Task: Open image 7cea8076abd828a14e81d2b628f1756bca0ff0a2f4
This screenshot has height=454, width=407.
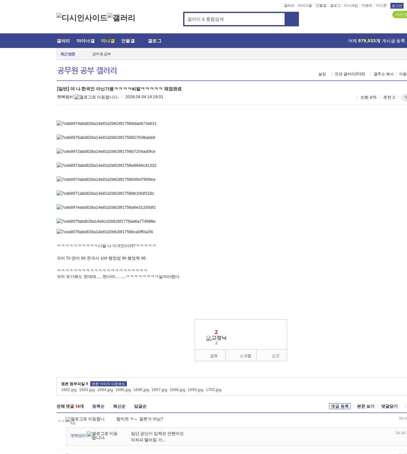Action: point(105,232)
